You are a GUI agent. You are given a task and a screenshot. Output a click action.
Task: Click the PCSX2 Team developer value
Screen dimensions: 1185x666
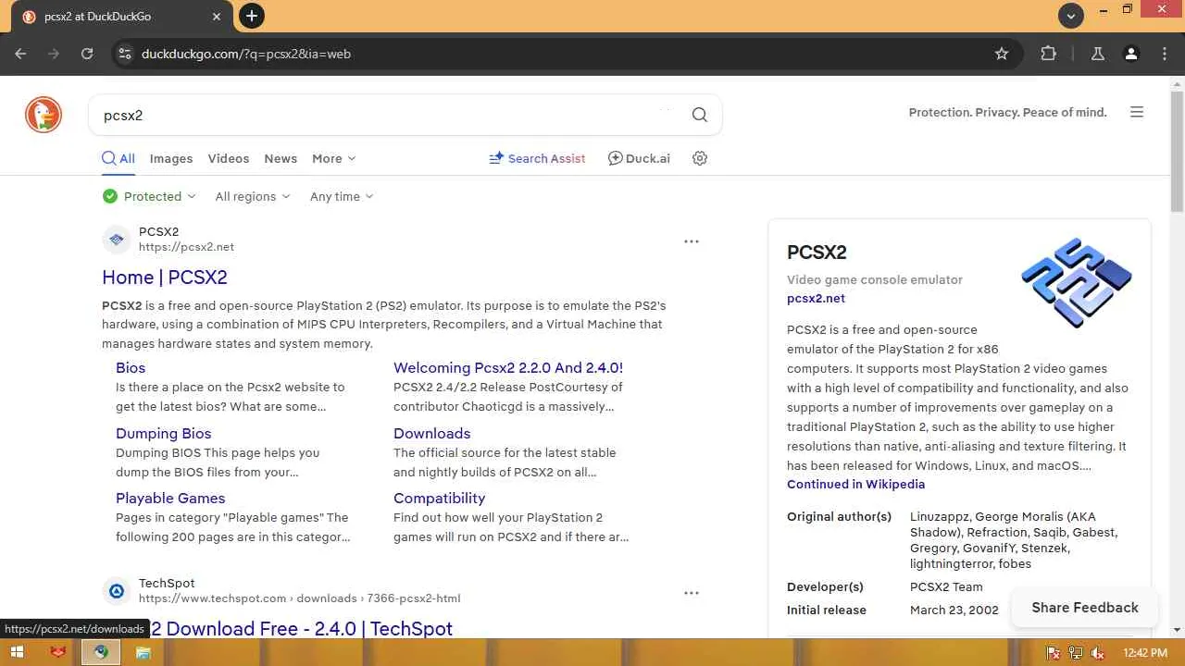tap(946, 586)
